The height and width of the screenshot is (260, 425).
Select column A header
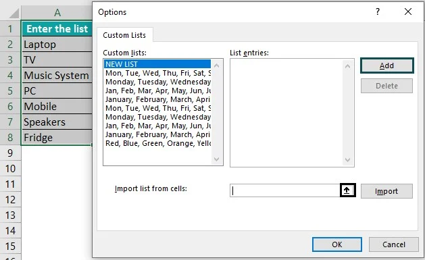click(x=57, y=12)
